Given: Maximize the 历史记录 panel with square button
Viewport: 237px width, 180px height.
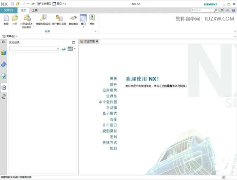Looking at the screenshot, I should 73,43.
